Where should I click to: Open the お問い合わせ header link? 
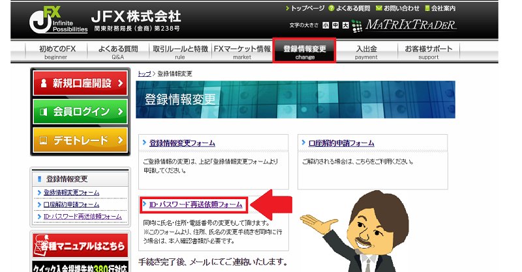pos(397,8)
